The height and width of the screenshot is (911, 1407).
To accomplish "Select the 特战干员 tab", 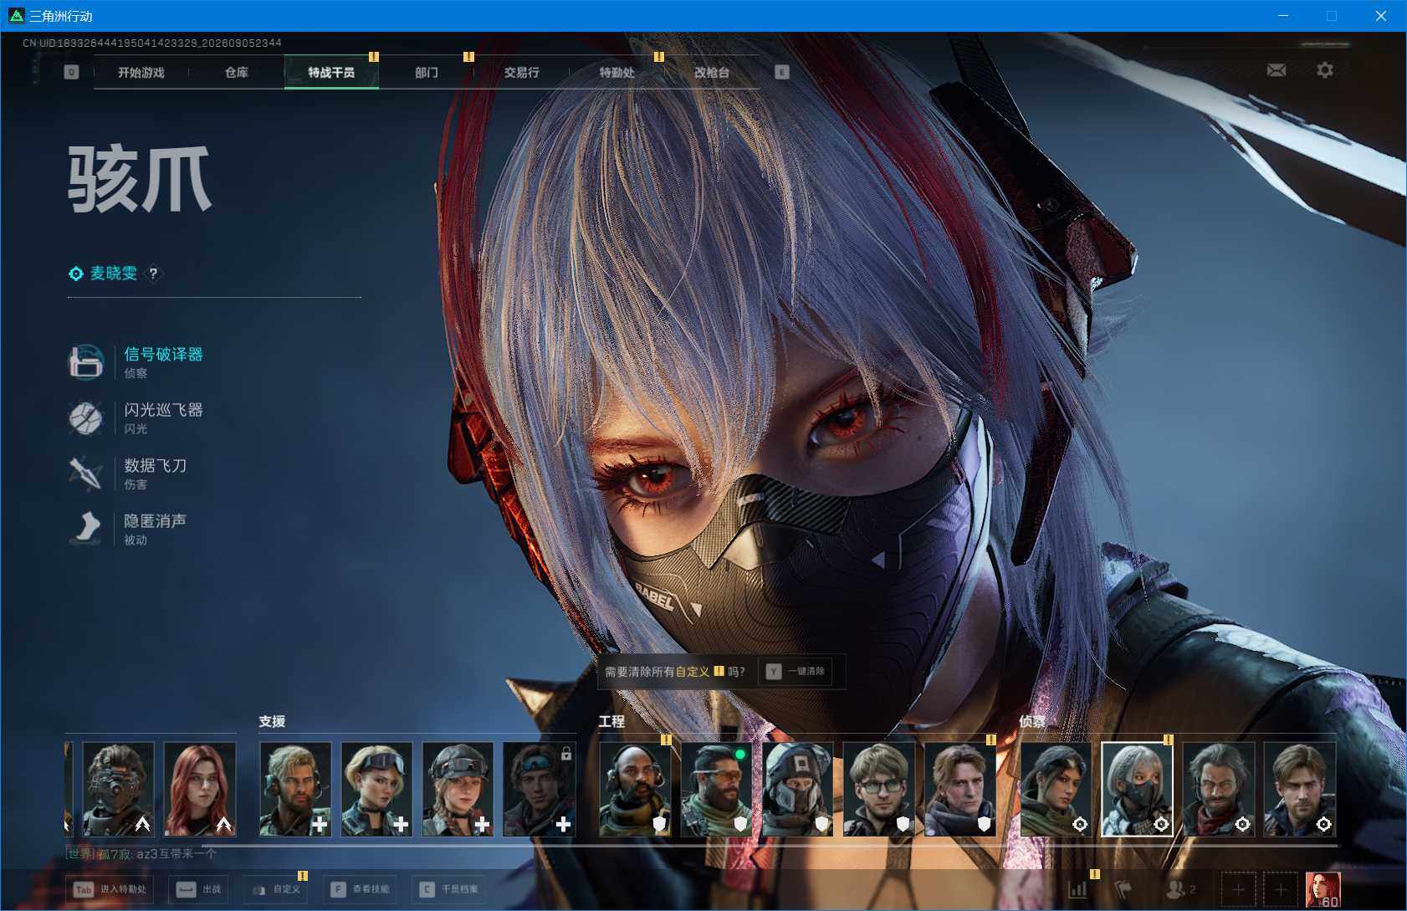I will coord(331,73).
